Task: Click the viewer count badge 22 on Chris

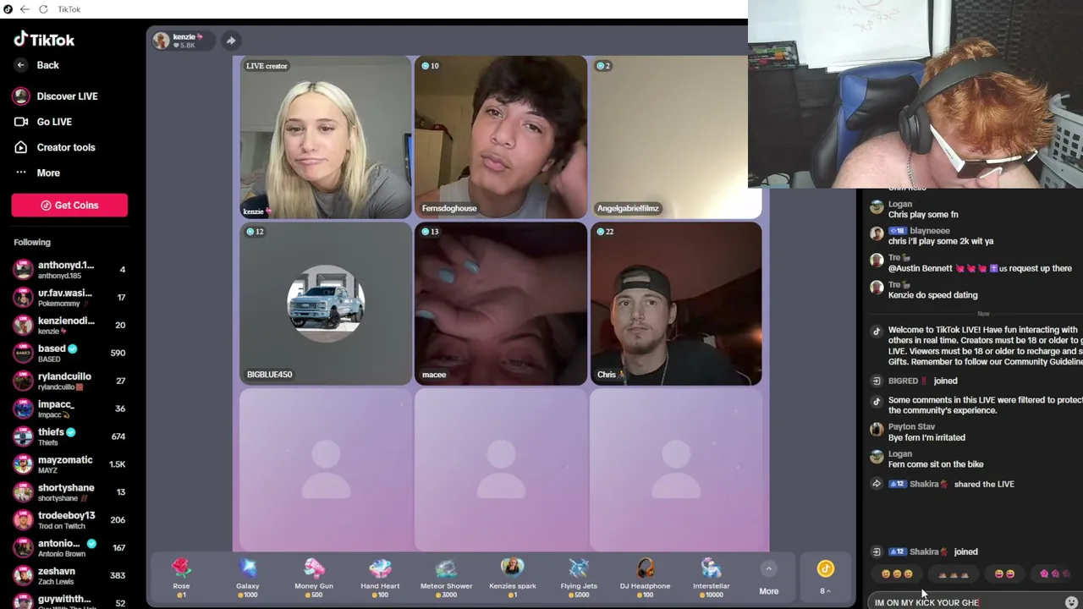Action: (x=605, y=232)
